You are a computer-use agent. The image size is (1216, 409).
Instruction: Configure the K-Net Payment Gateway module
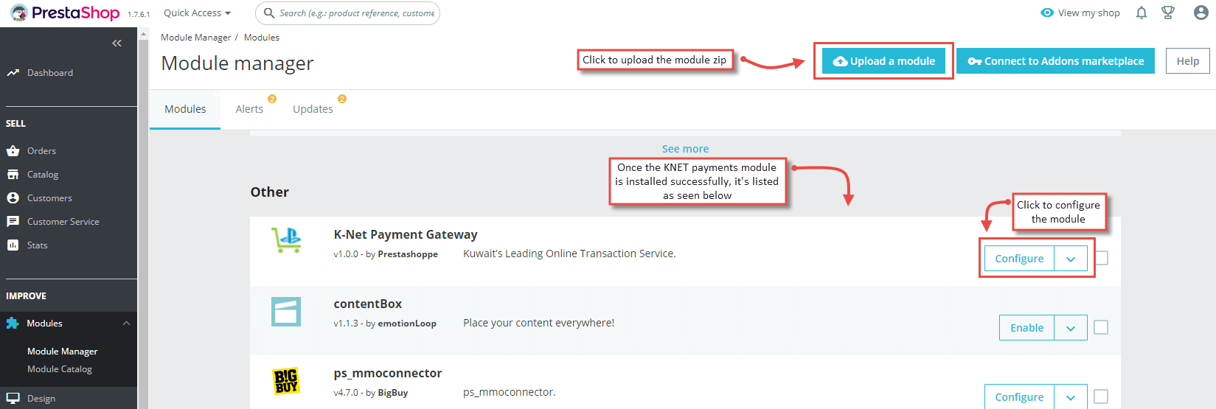click(x=1019, y=259)
